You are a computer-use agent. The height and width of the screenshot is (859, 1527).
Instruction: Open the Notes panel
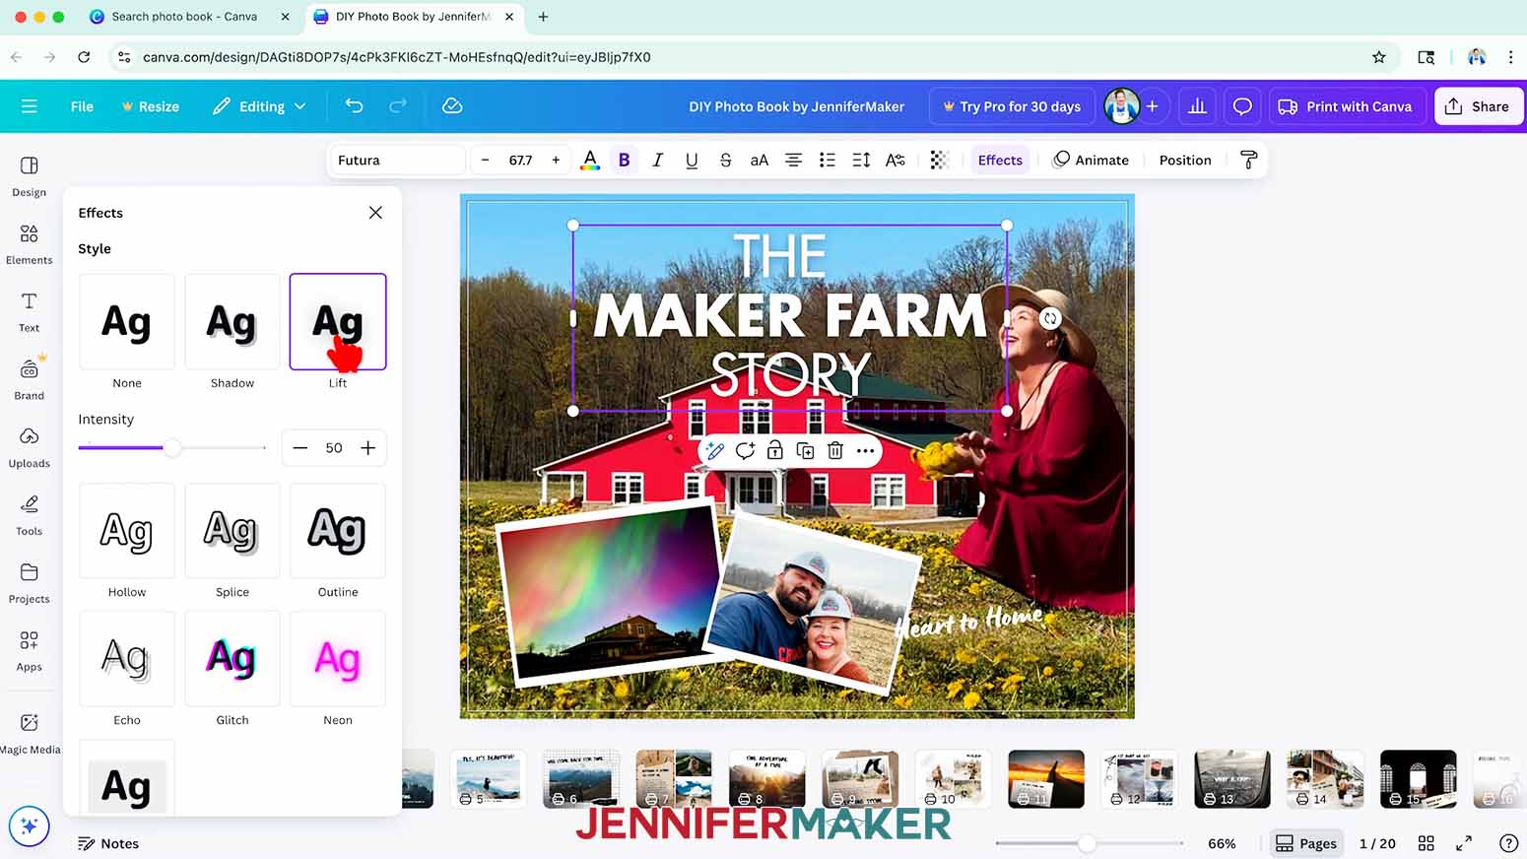coord(108,843)
